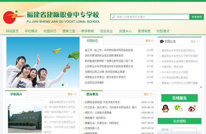Click the 会员登陆 header
This screenshot has height=134, width=206.
(180, 121)
